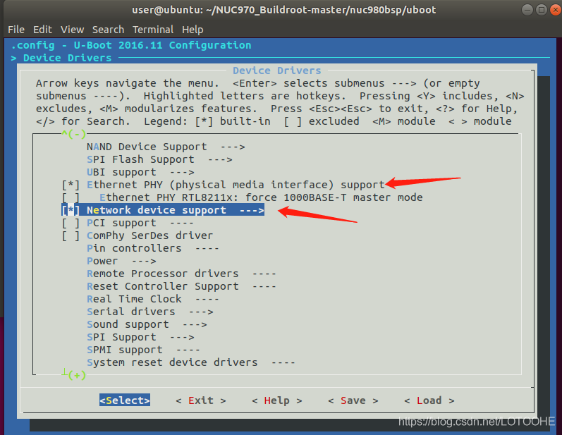This screenshot has height=435, width=562.
Task: Toggle Network device support checkbox
Action: [71, 210]
